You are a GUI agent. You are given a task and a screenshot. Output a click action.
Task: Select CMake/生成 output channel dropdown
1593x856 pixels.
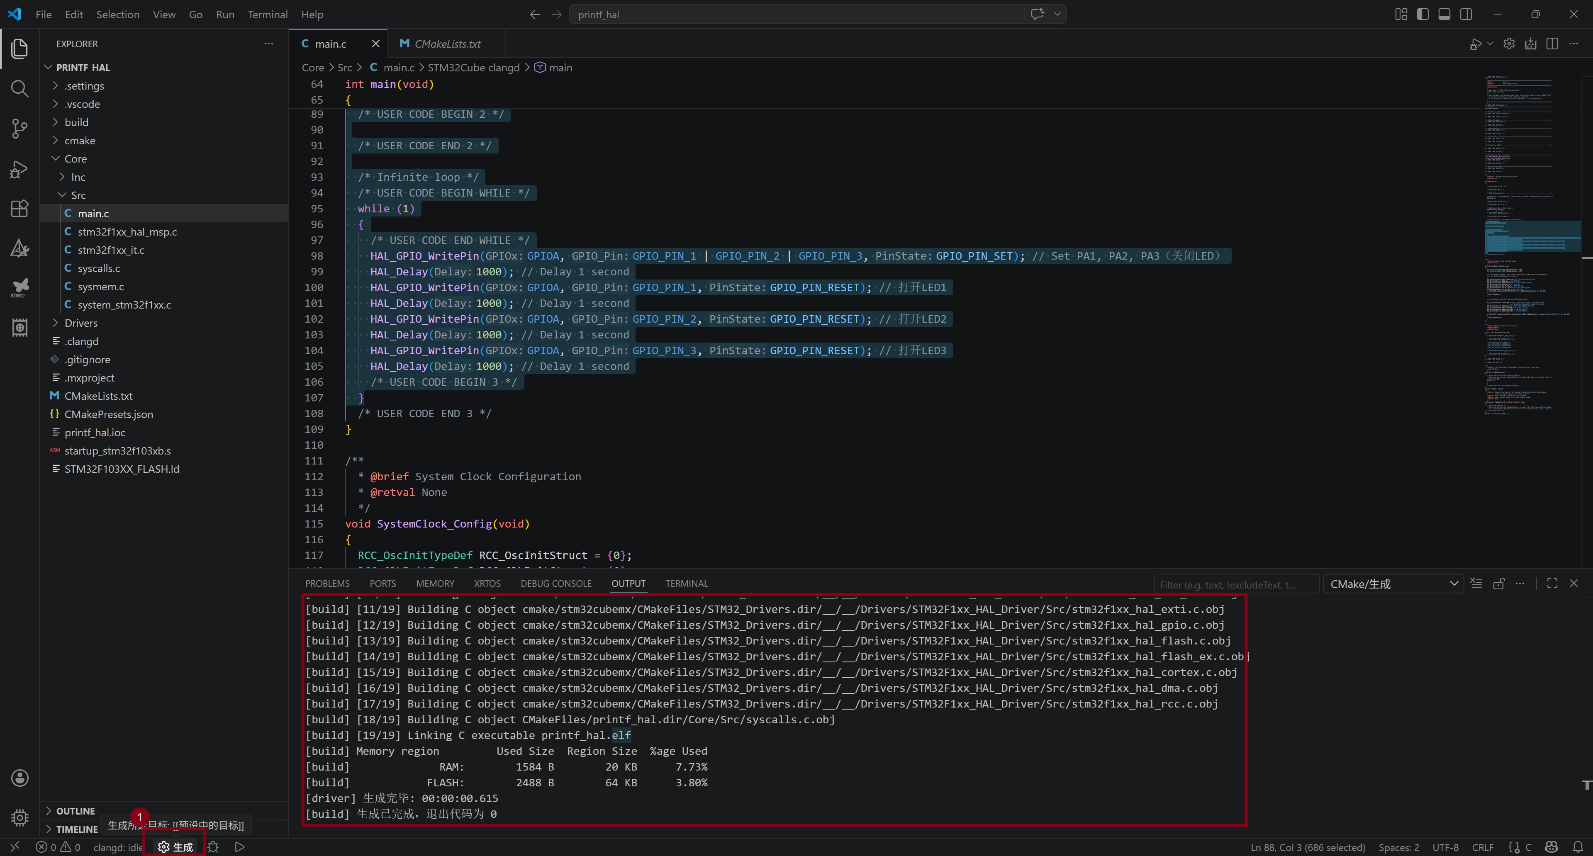point(1393,584)
